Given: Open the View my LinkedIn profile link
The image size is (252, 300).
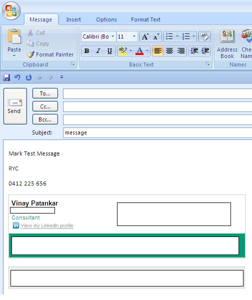Looking at the screenshot, I should click(x=47, y=225).
